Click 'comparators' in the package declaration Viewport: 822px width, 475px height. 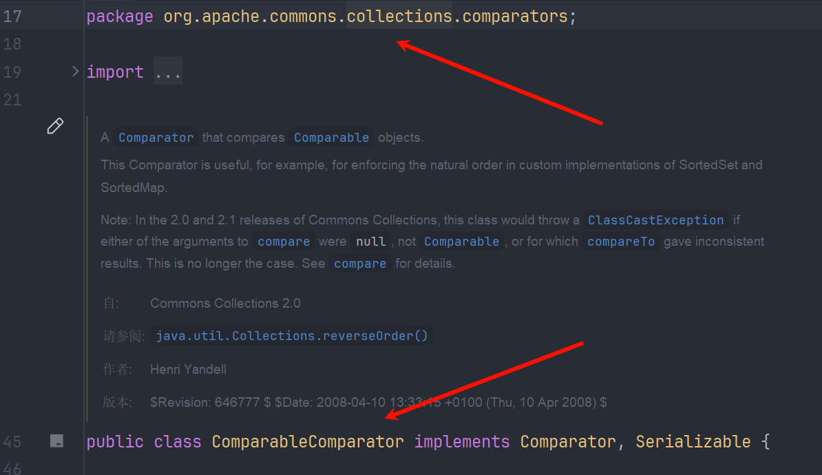515,17
